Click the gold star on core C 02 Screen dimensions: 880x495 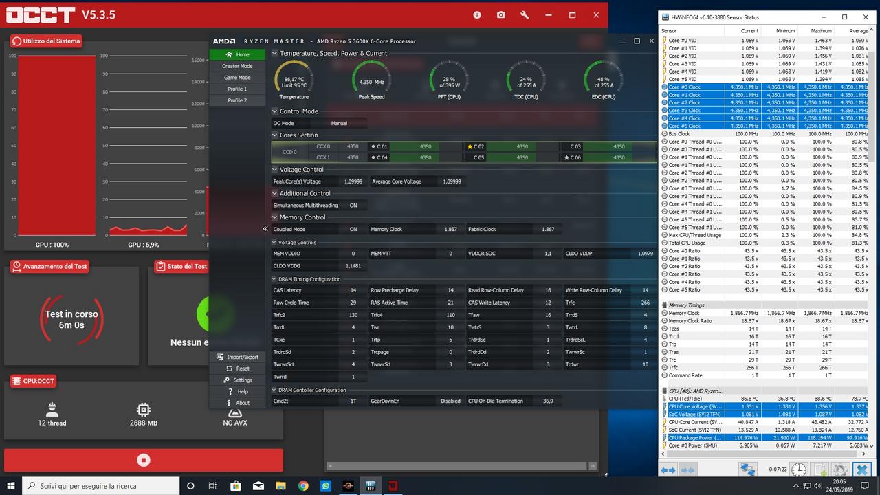(x=470, y=146)
